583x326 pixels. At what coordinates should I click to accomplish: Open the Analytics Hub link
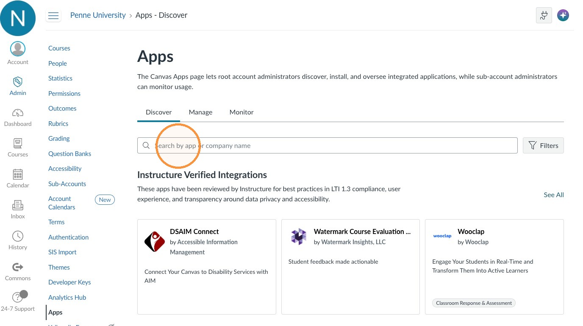coord(67,298)
